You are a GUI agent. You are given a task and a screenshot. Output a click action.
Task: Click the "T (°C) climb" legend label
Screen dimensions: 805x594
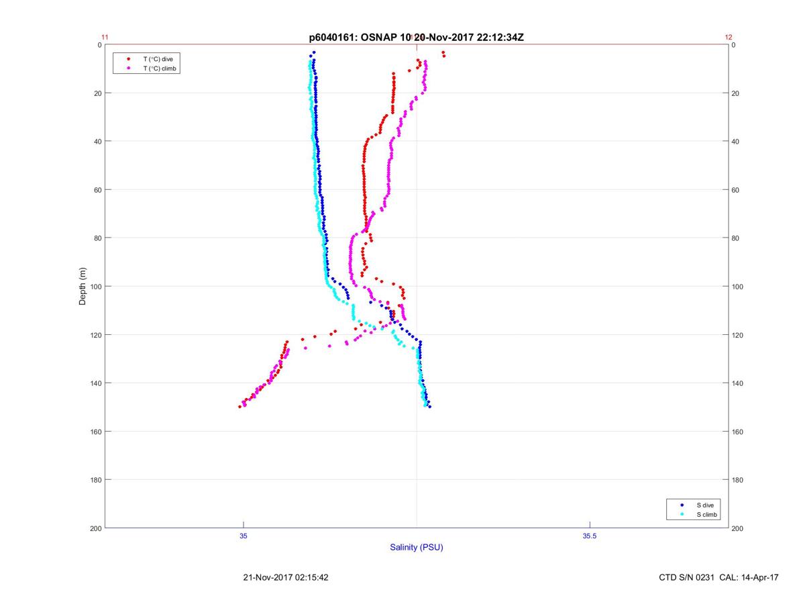click(x=160, y=68)
